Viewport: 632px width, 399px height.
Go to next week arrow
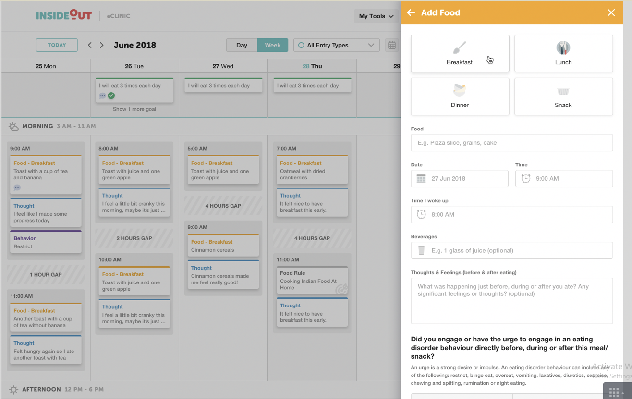[101, 45]
